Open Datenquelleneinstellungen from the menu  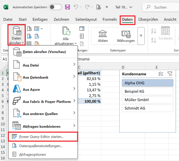pyautogui.click(x=43, y=146)
